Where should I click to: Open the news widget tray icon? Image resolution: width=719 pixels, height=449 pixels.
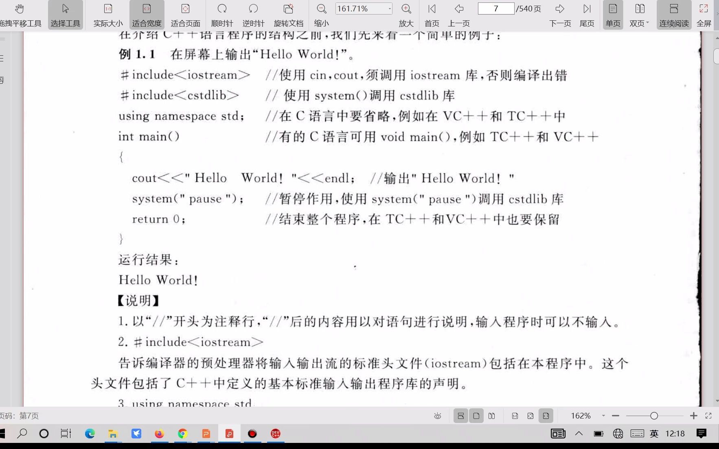(558, 434)
